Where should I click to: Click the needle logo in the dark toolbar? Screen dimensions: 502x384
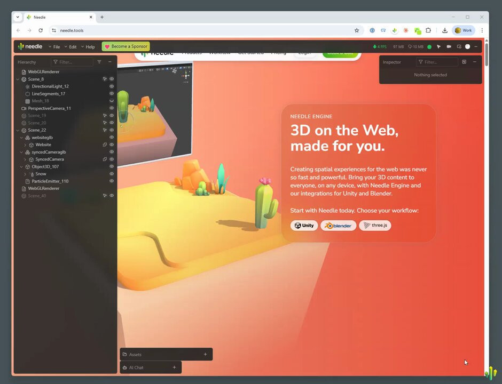click(x=30, y=46)
